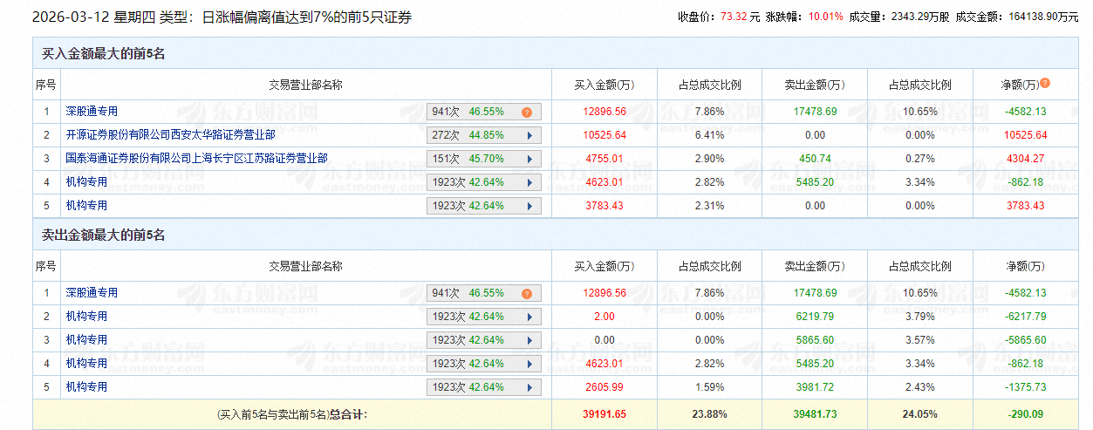
Task: Open 机构专用 link in sell table row 2
Action: tap(86, 317)
